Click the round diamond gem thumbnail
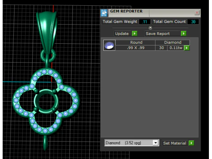Viewport: 212px width, 159px height. pos(110,45)
